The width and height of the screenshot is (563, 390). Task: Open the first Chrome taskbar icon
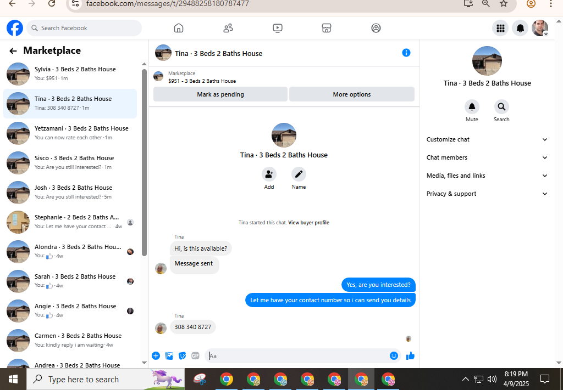(227, 379)
